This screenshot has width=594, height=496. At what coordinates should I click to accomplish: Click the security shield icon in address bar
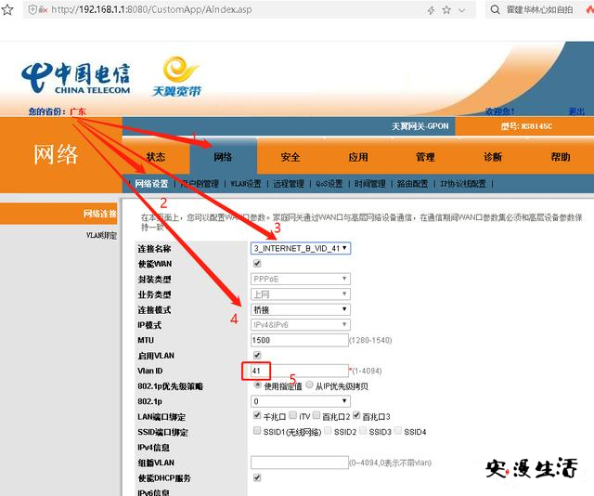33,10
